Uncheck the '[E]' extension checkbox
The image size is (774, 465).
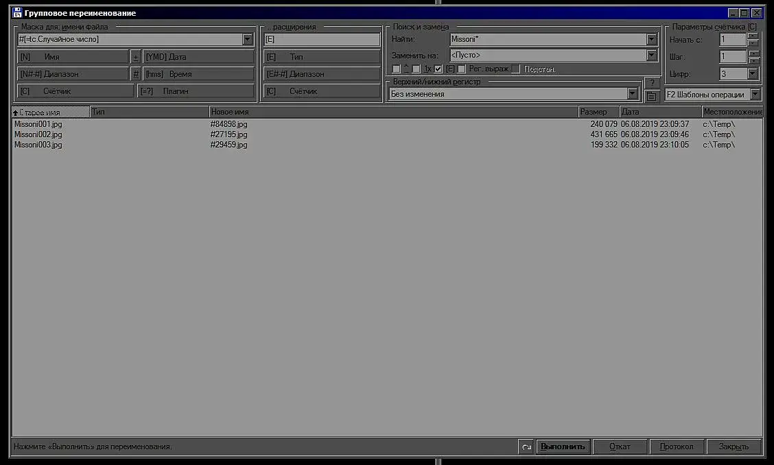tap(438, 69)
